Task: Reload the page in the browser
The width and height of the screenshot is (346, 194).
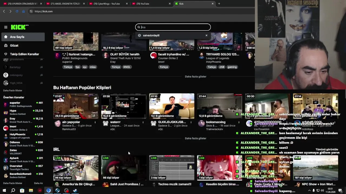Action: 17,11
